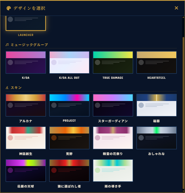
Task: Click the HEARTSTEEL caption text
Action: pyautogui.click(x=156, y=78)
